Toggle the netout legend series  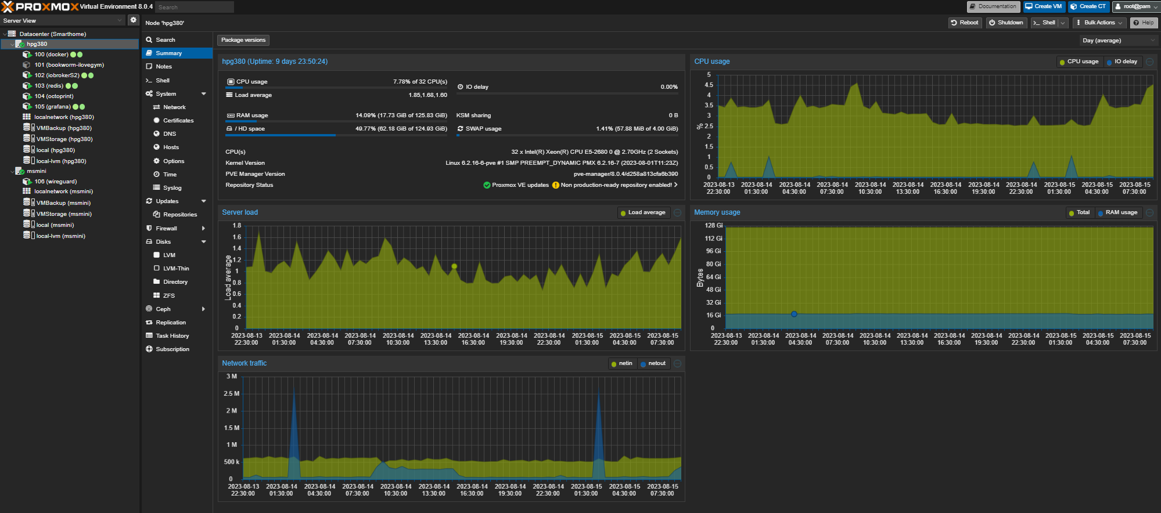point(653,363)
